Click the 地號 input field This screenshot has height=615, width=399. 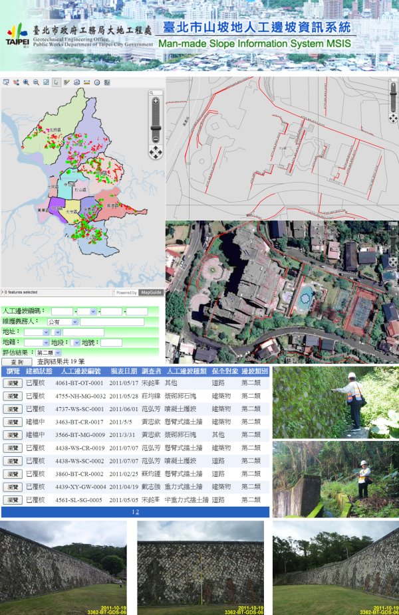[x=111, y=343]
